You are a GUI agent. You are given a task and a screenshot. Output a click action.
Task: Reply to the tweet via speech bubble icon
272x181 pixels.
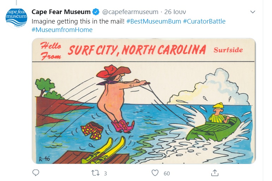point(36,173)
